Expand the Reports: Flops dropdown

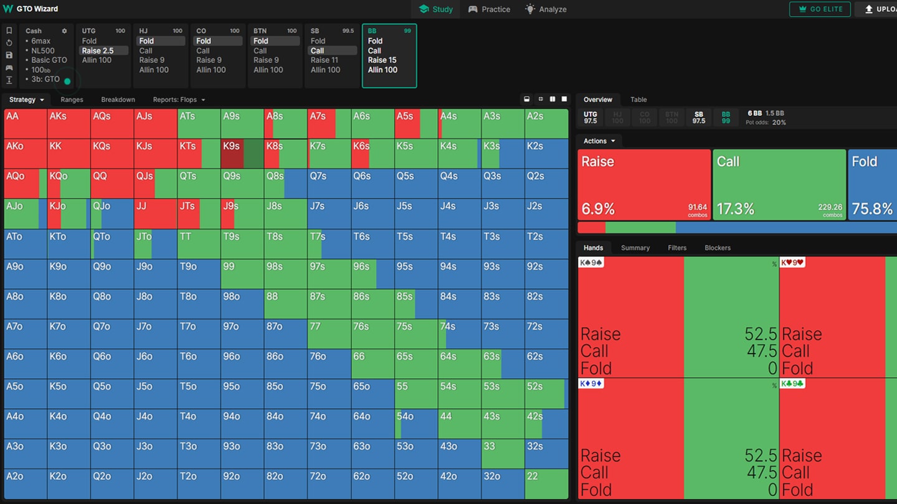pos(179,100)
